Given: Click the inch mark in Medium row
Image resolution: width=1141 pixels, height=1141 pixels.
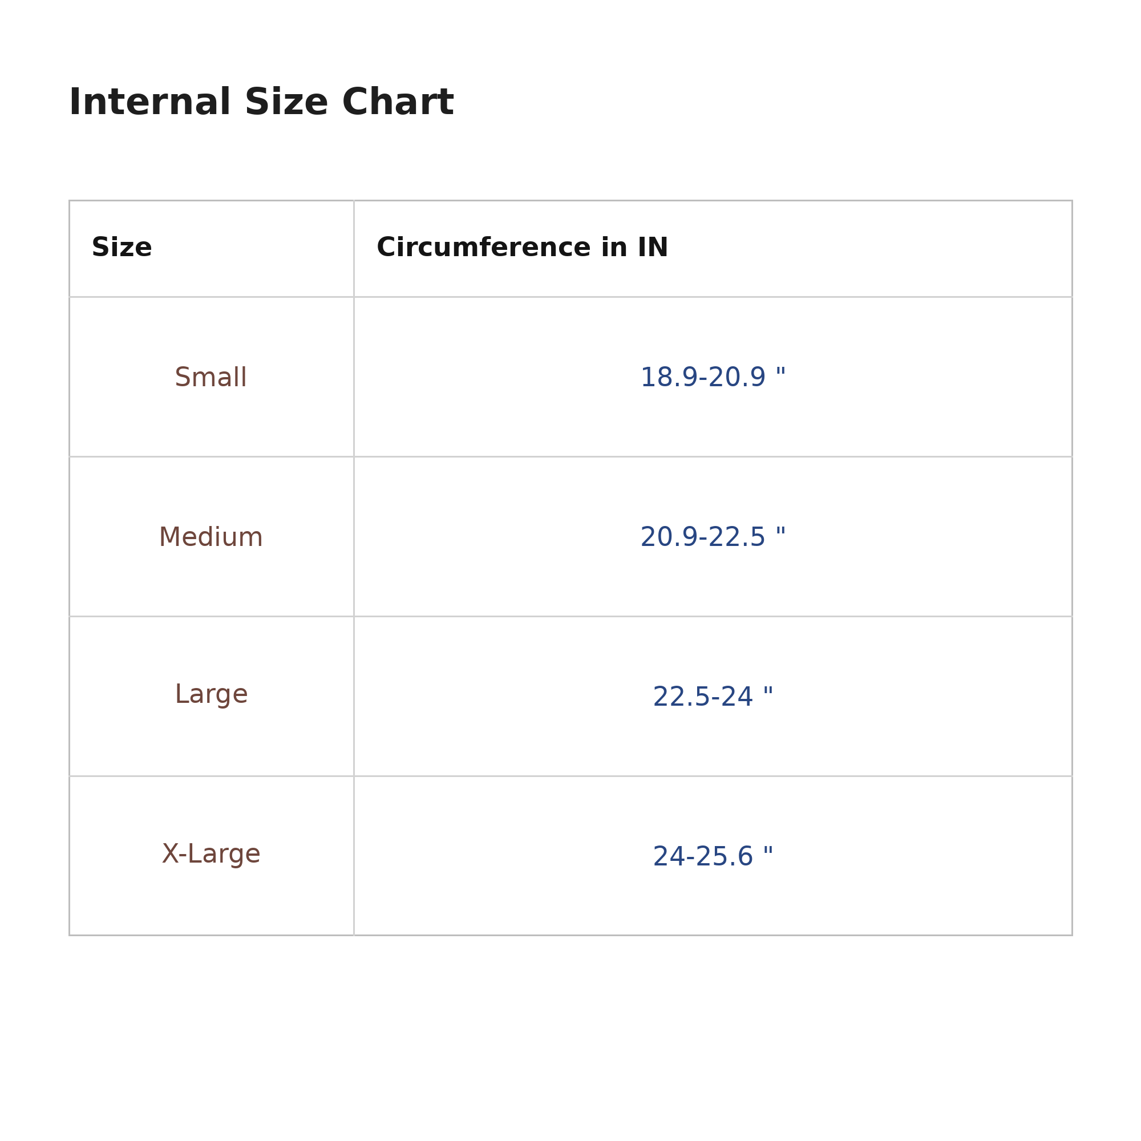Looking at the screenshot, I should (780, 531).
